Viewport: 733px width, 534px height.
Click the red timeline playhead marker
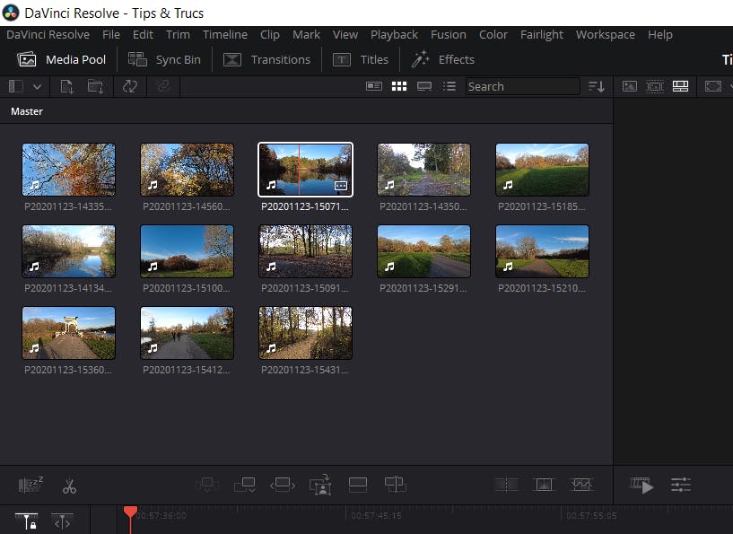click(130, 512)
